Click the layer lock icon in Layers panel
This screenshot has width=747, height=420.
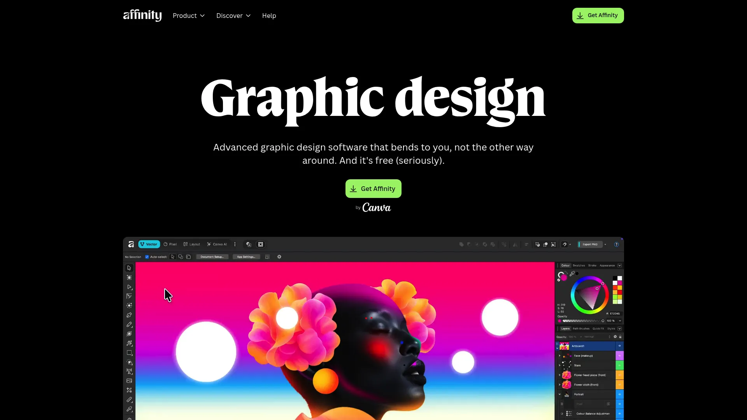[x=620, y=337]
